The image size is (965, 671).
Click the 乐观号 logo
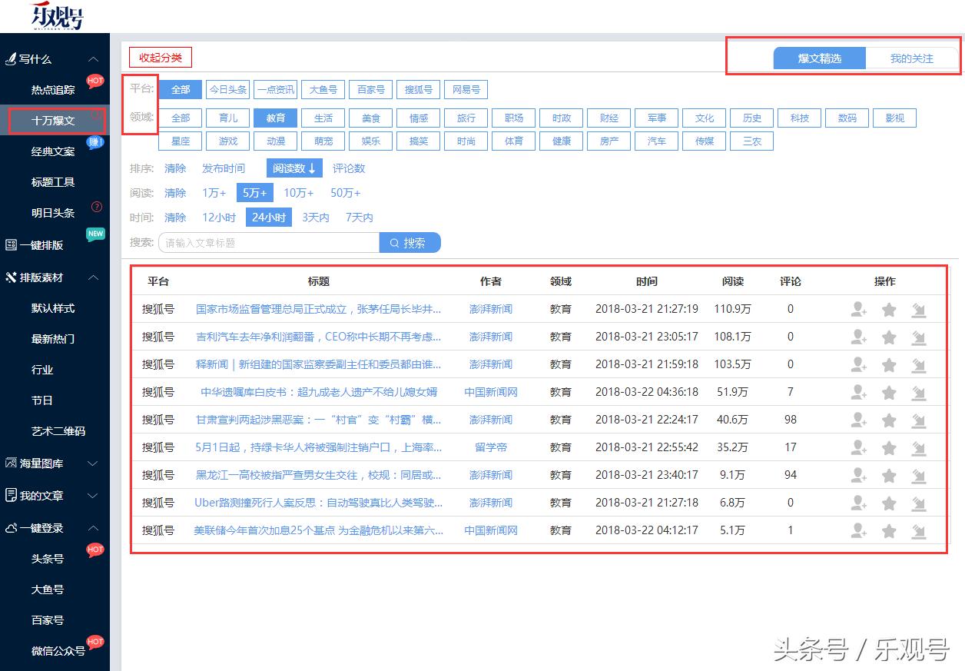pyautogui.click(x=57, y=15)
